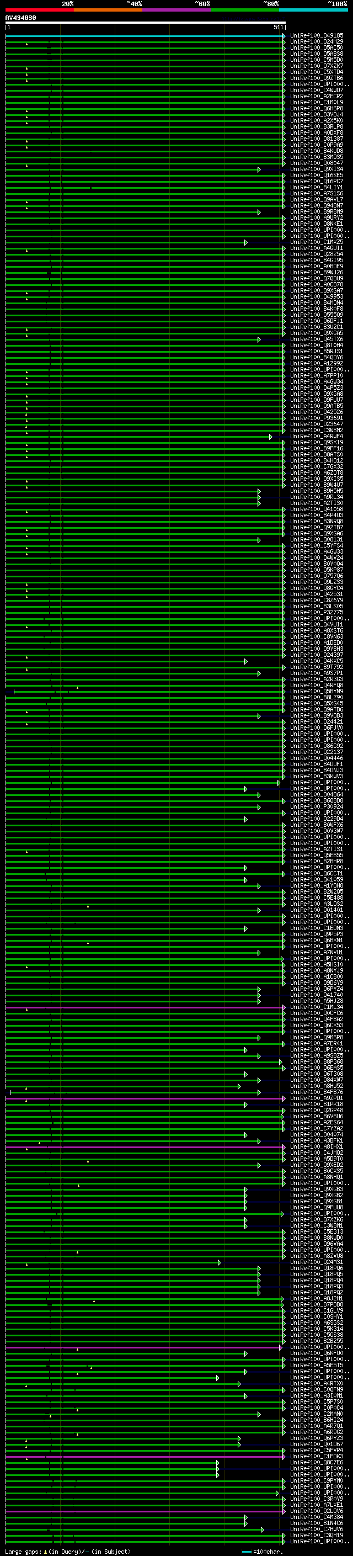Click the arrowhead ending the O04864 alignment

259,795
